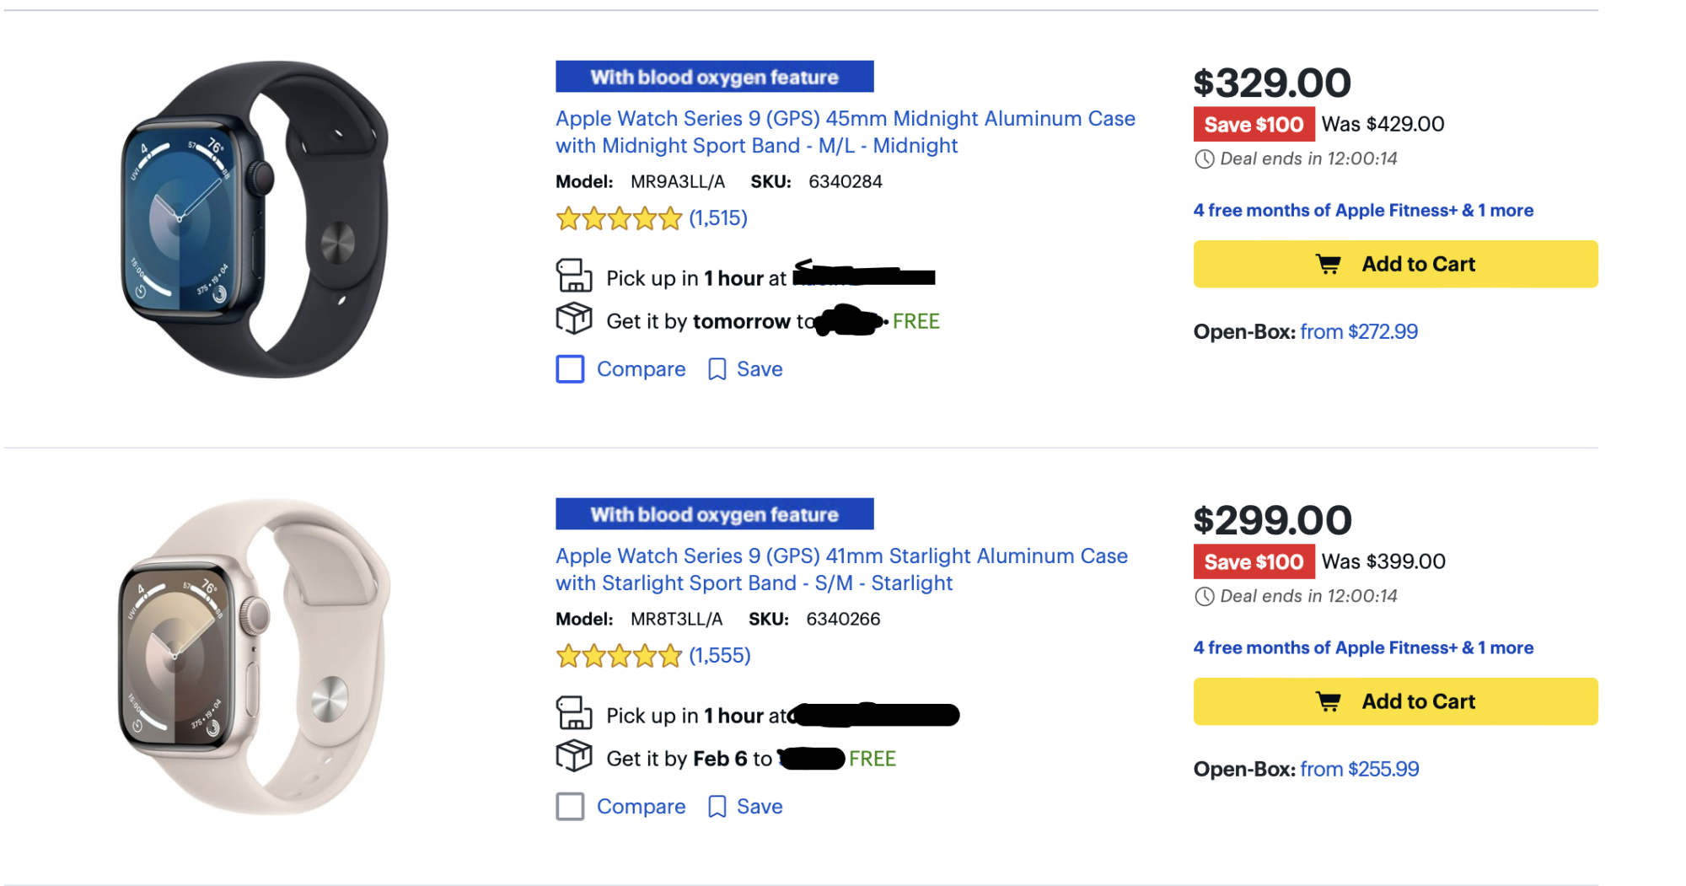1686x886 pixels.
Task: Click the cart icon for Midnight watch
Action: pos(1329,265)
